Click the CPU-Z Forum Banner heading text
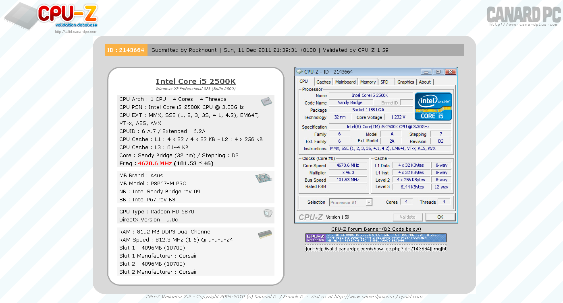The image size is (563, 303). click(x=376, y=229)
